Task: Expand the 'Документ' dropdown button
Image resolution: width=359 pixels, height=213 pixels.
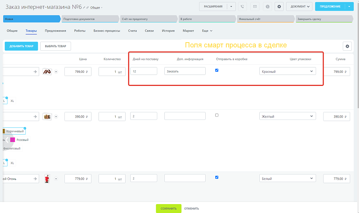Action: [299, 6]
